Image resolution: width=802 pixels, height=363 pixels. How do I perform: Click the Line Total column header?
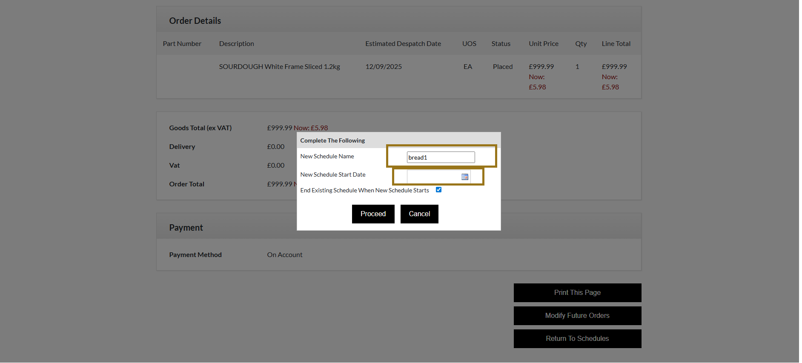coord(616,43)
